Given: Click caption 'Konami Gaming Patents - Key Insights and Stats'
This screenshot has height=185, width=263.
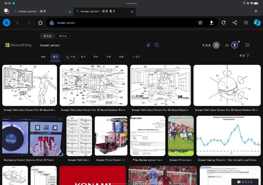Looking at the screenshot, I should click(227, 160).
